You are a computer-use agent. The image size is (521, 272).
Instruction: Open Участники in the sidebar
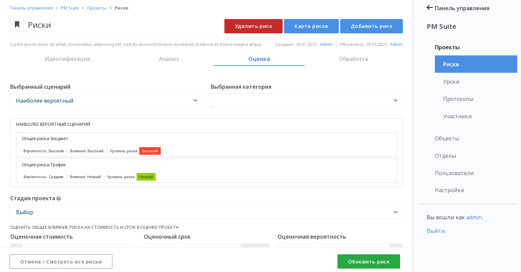[457, 116]
